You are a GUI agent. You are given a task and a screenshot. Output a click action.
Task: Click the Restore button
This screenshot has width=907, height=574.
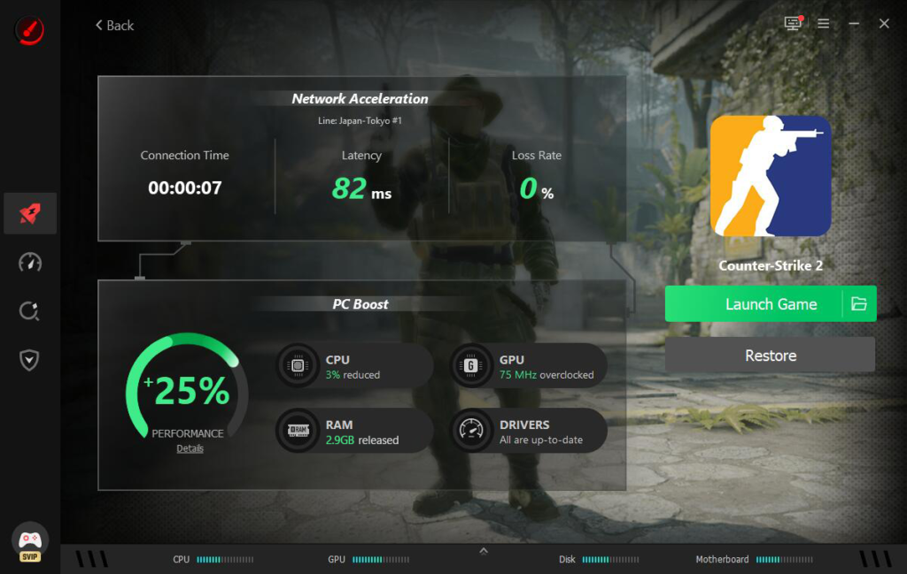[771, 356]
